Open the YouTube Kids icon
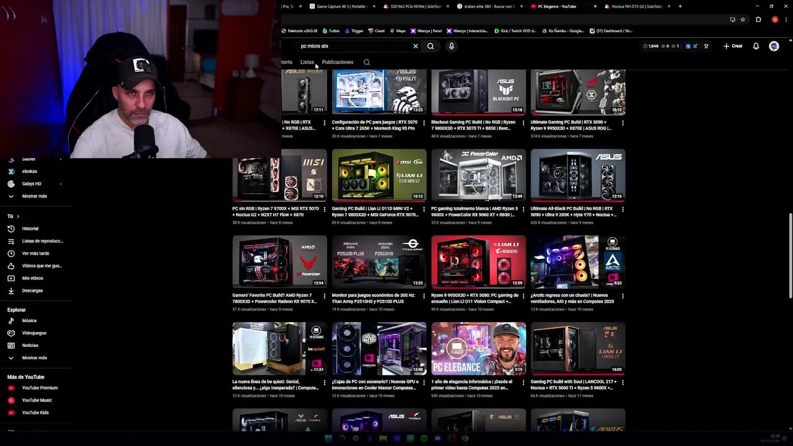This screenshot has width=793, height=446. click(11, 413)
